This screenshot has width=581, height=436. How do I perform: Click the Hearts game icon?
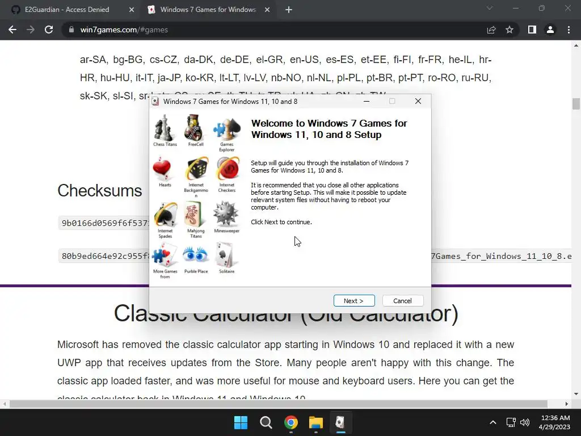point(162,169)
